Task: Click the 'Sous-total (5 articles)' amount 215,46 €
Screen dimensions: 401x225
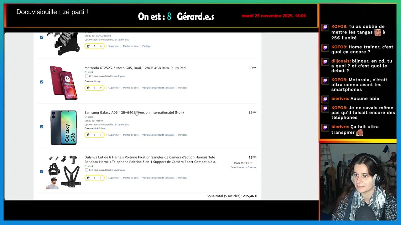Action: coord(250,196)
